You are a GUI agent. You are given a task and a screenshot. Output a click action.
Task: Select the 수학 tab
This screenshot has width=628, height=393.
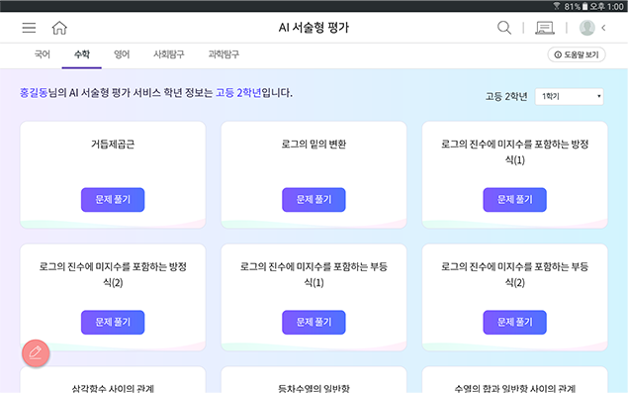(82, 54)
